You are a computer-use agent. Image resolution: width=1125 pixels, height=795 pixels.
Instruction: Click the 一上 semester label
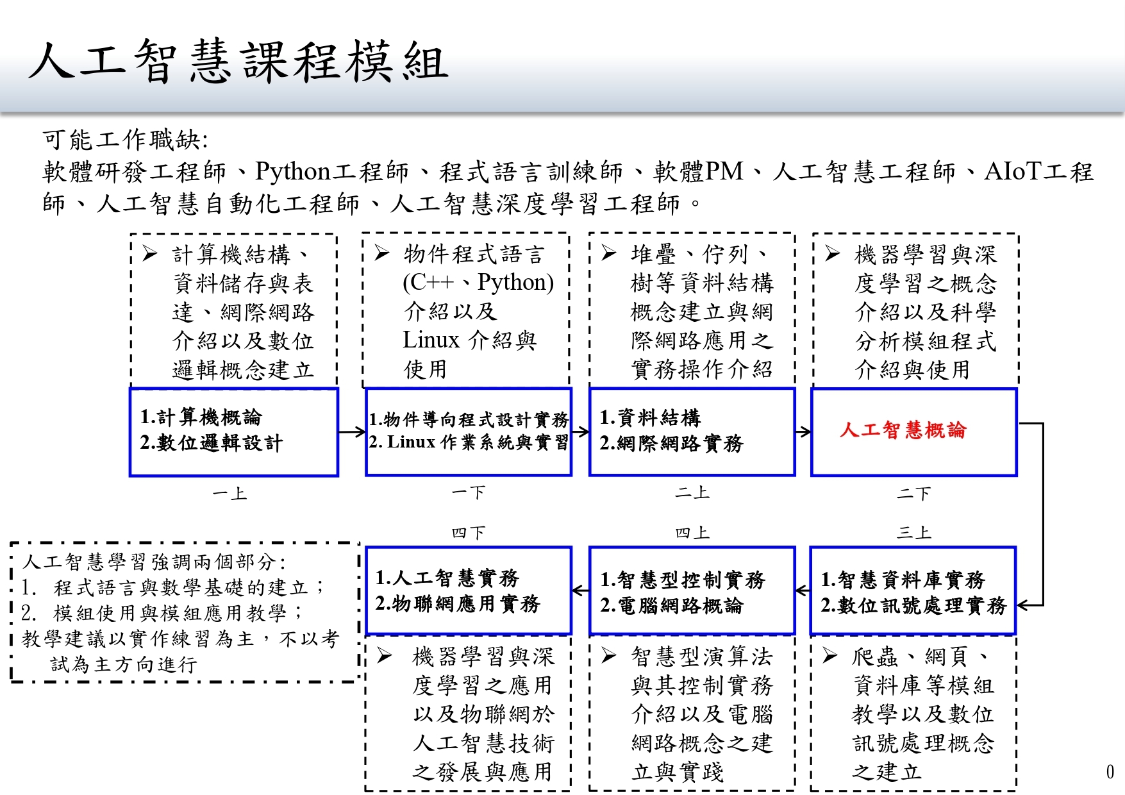229,494
